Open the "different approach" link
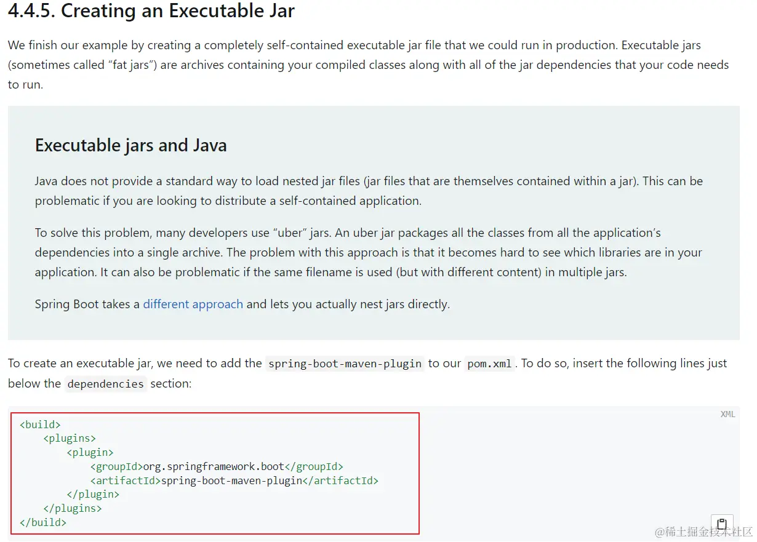 click(x=193, y=304)
